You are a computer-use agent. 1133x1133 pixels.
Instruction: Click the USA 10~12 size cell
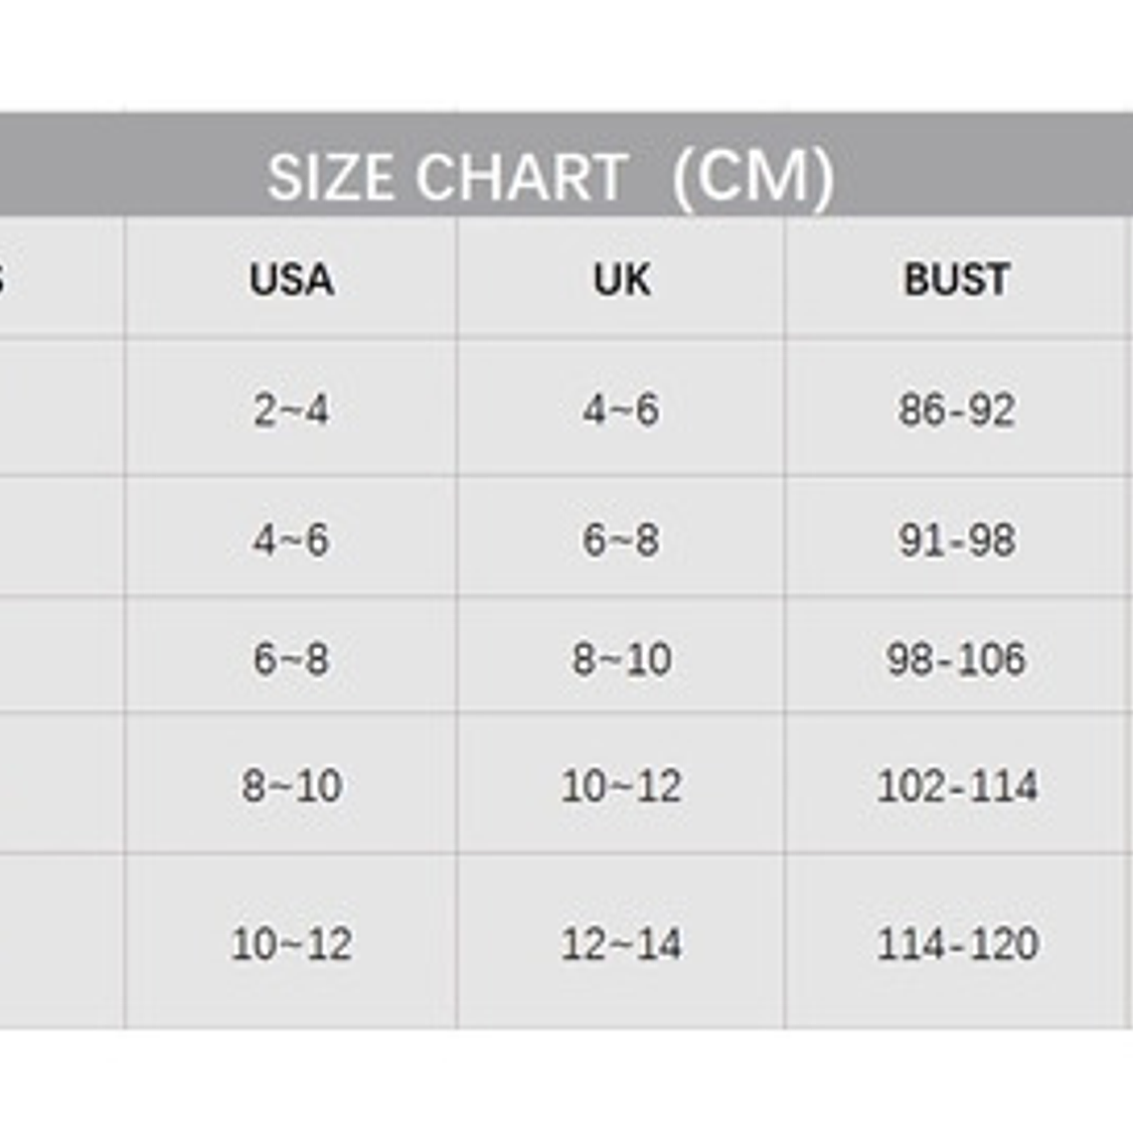click(291, 943)
